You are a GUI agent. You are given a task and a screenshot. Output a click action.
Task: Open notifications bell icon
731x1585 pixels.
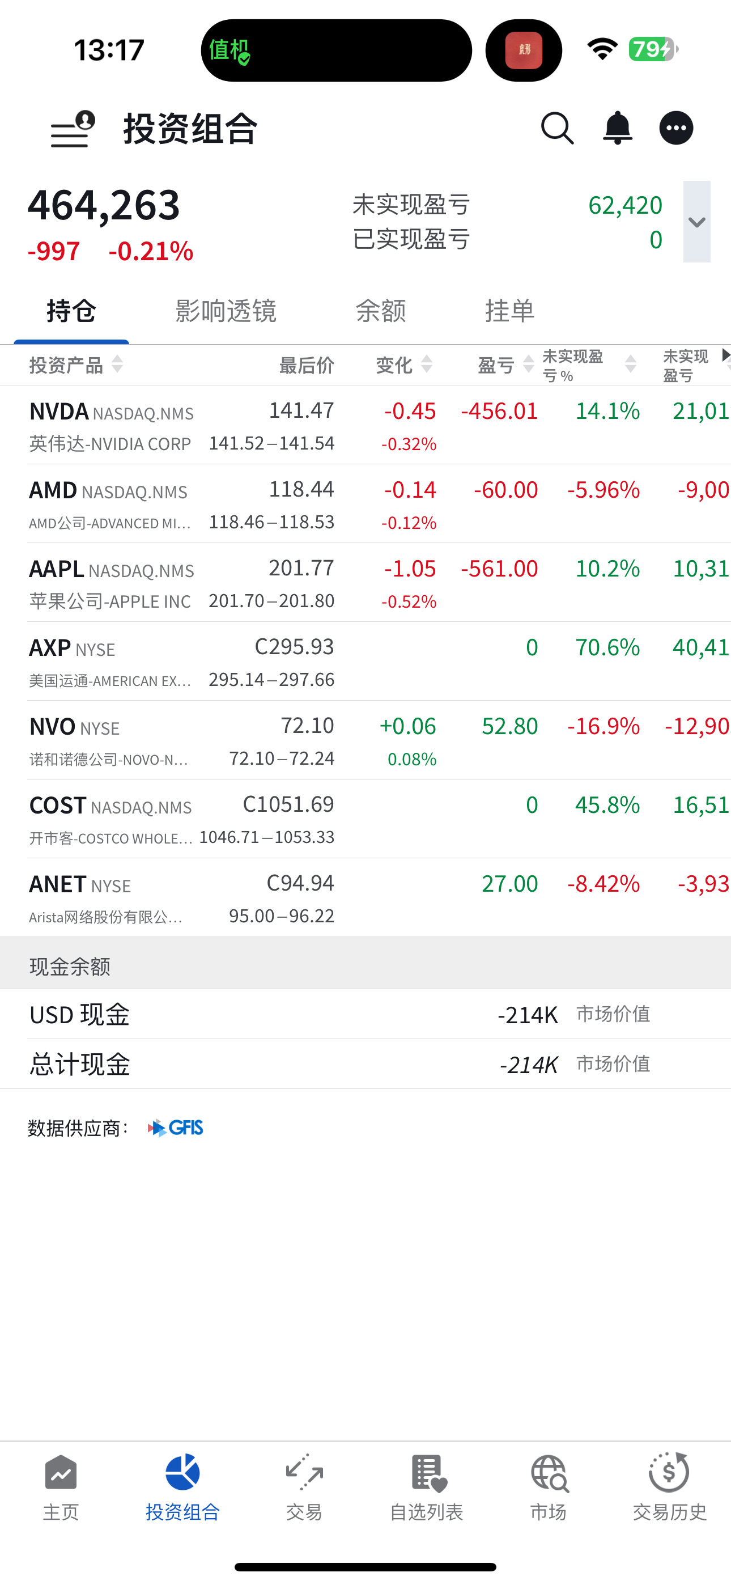coord(617,129)
